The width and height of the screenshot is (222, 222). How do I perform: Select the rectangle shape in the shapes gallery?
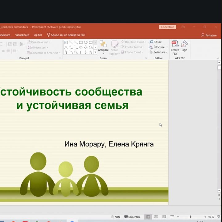[x=81, y=43]
